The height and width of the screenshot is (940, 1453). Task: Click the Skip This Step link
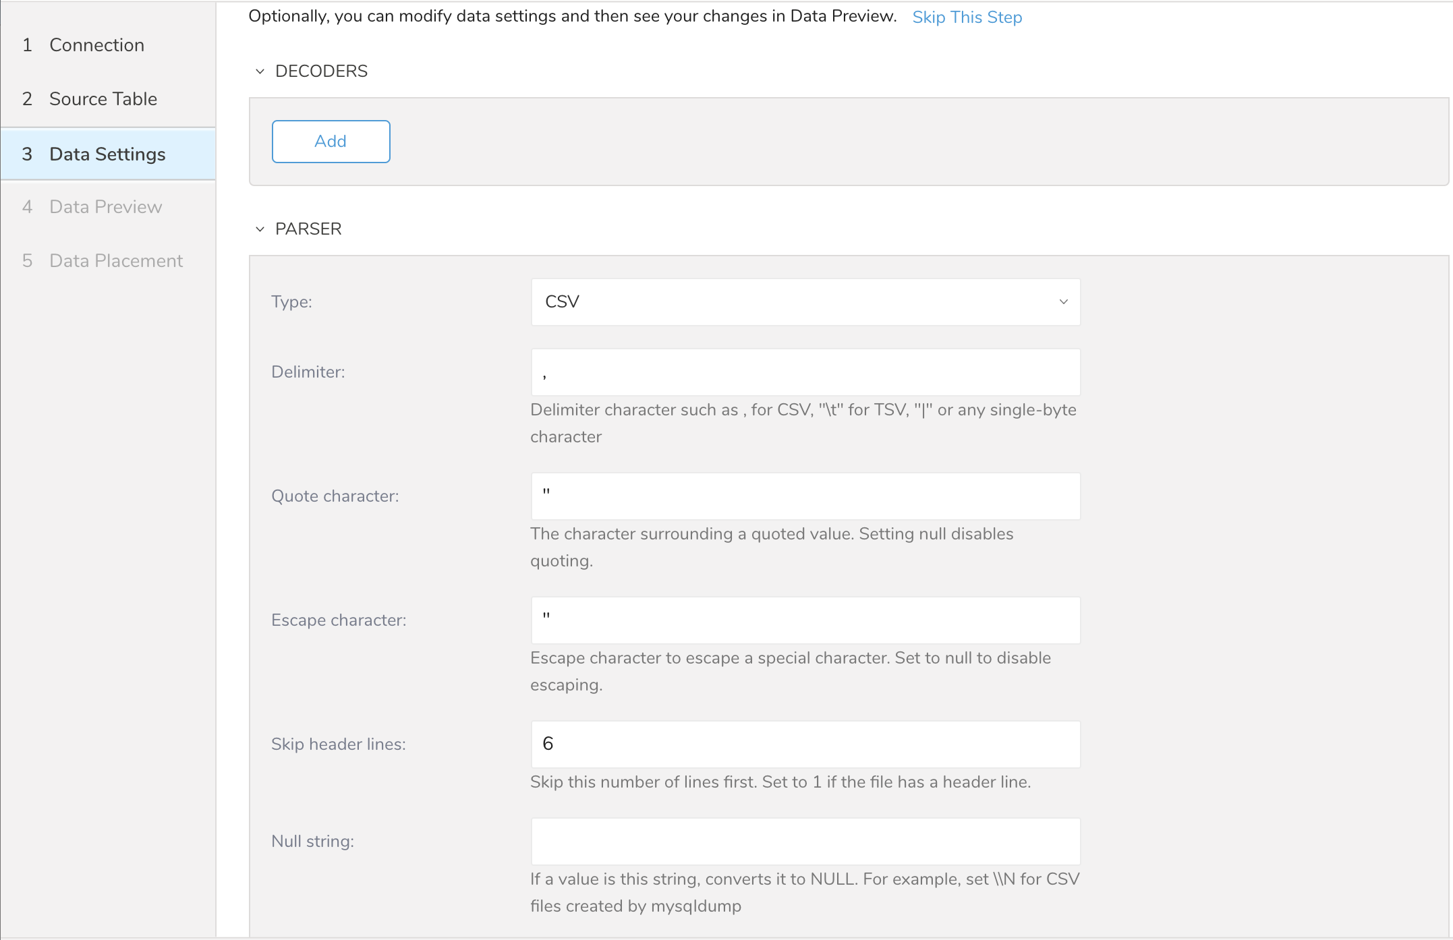tap(967, 18)
